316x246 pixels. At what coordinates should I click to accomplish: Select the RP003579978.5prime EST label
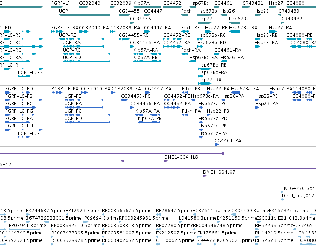pos(76,240)
